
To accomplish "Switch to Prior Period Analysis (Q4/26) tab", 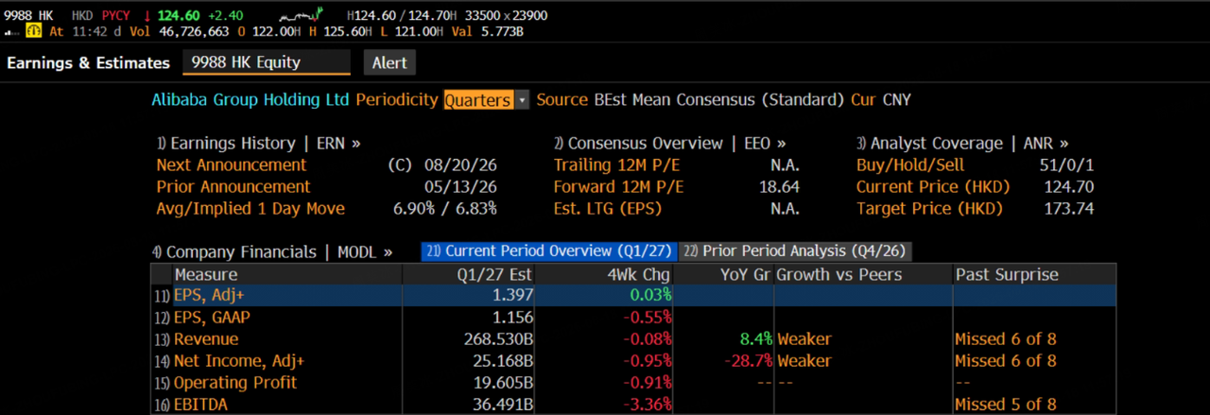I will coord(796,251).
